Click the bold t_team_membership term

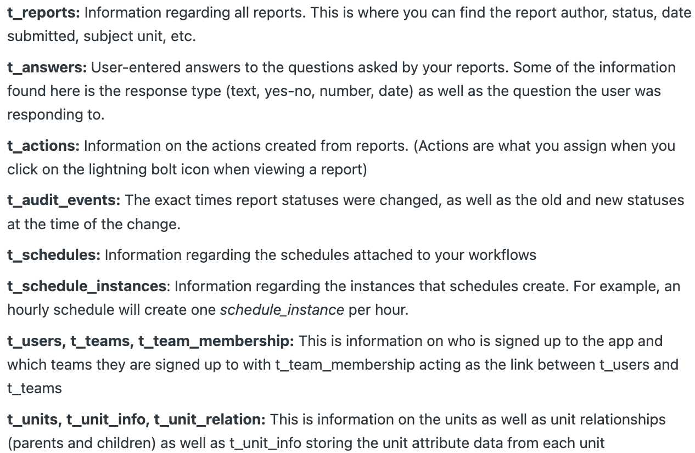coord(215,341)
